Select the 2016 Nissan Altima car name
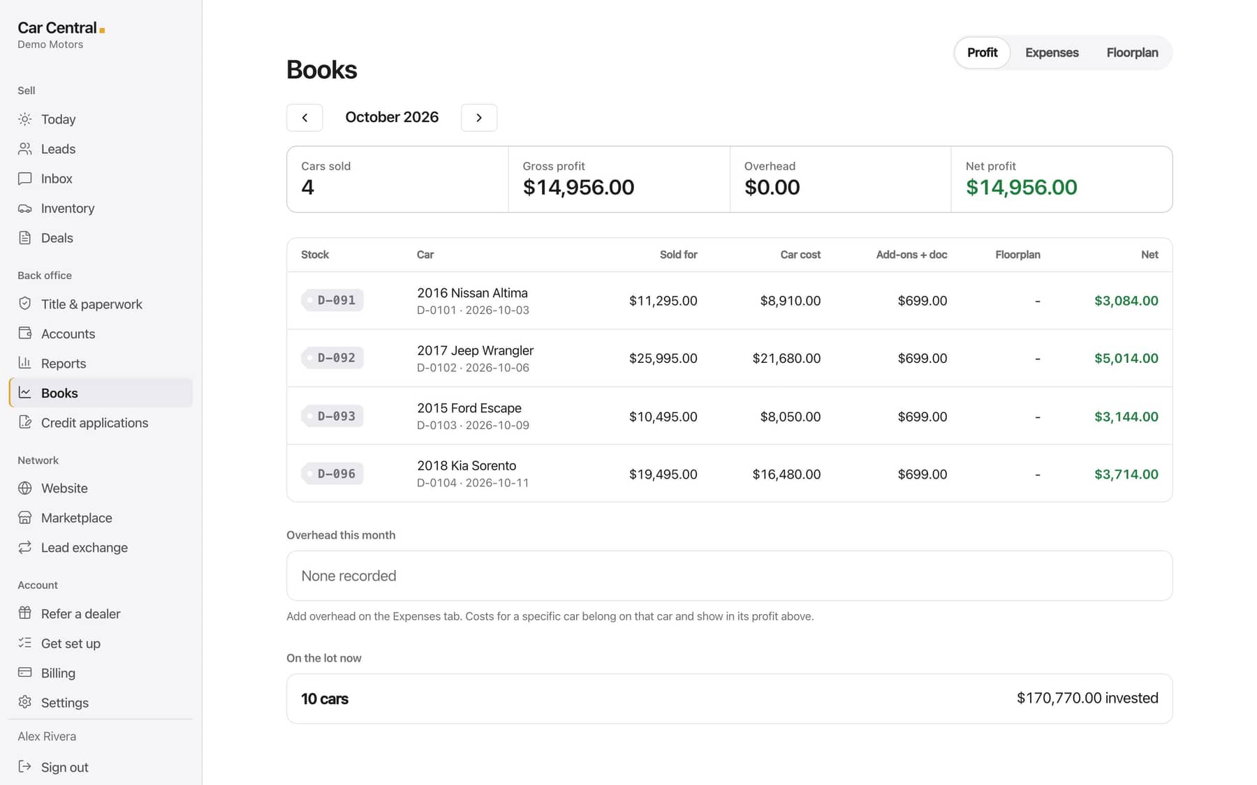The width and height of the screenshot is (1257, 785). [x=472, y=293]
